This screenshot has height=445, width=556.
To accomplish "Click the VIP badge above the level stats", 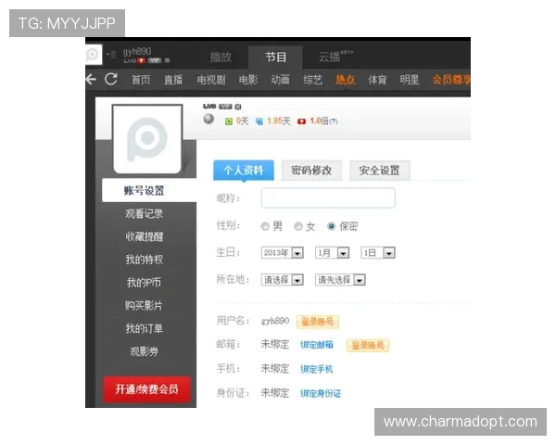I will (x=225, y=107).
